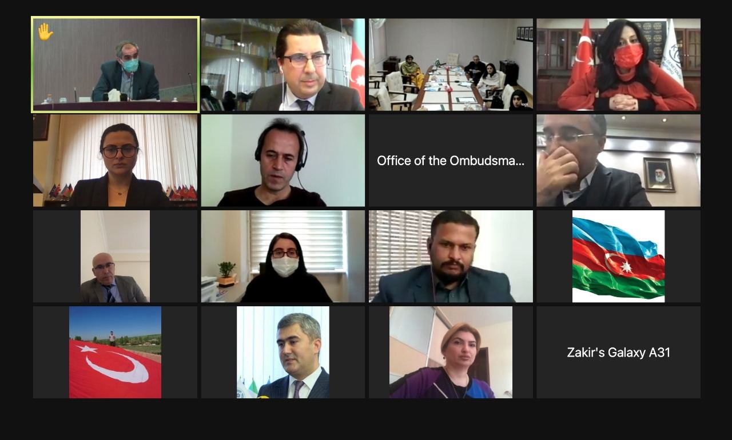Viewport: 732px width, 440px height.
Task: Select the conference room table video tile
Action: [x=451, y=65]
